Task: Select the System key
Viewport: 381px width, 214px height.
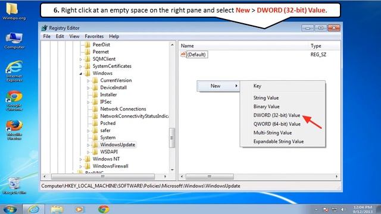Action: coord(108,137)
